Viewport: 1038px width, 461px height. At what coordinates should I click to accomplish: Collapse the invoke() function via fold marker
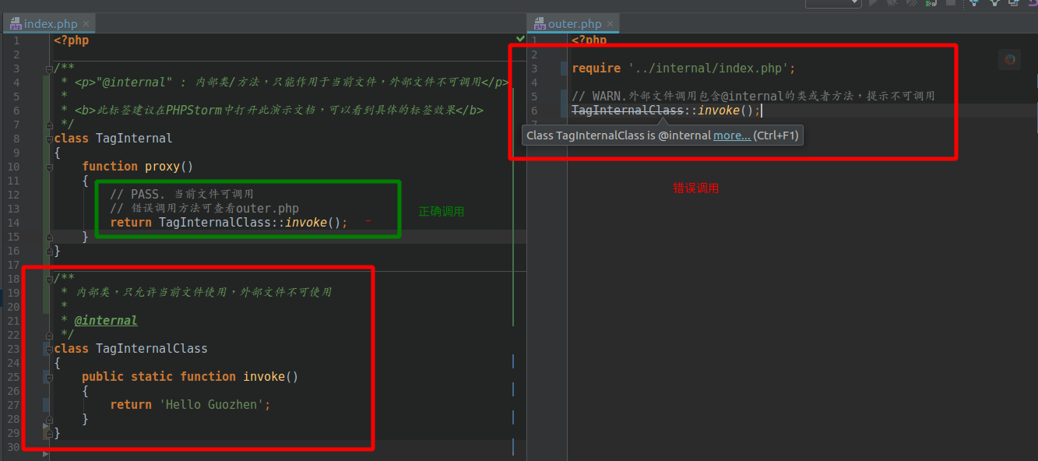pos(49,377)
